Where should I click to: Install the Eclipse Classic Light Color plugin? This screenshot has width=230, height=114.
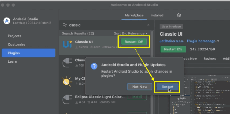click(137, 97)
